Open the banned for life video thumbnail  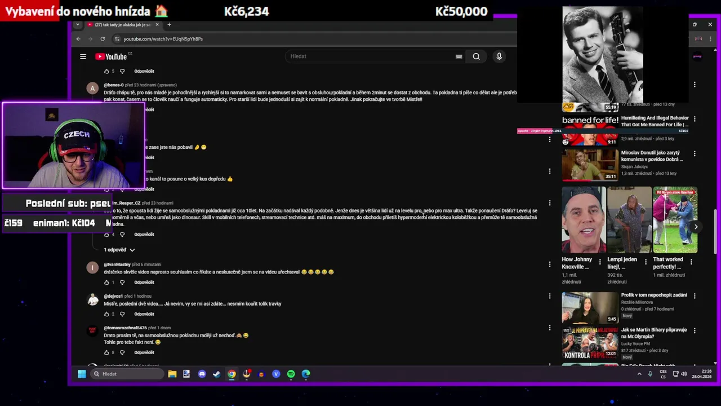point(590,130)
